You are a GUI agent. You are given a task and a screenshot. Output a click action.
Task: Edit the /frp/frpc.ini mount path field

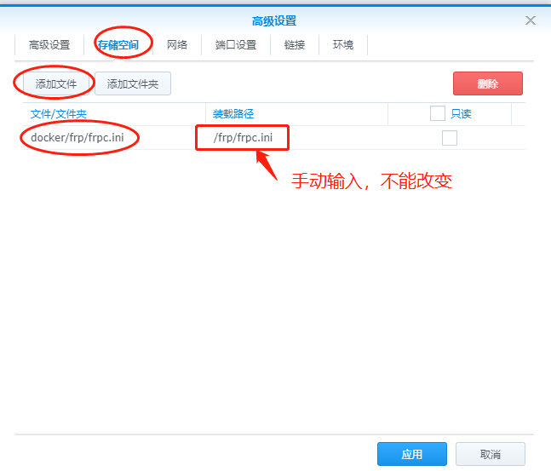pos(243,138)
